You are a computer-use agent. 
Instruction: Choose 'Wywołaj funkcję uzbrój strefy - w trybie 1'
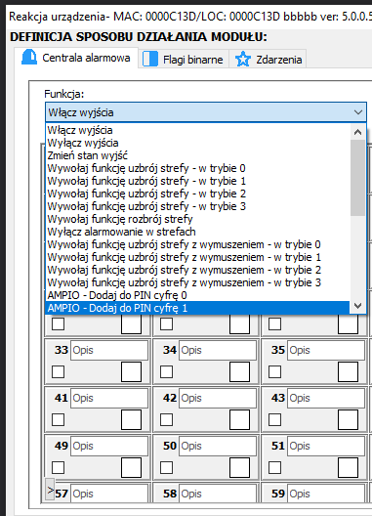(x=197, y=181)
